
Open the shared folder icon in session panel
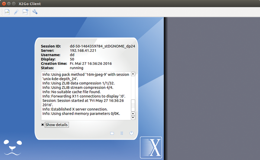pos(112,133)
